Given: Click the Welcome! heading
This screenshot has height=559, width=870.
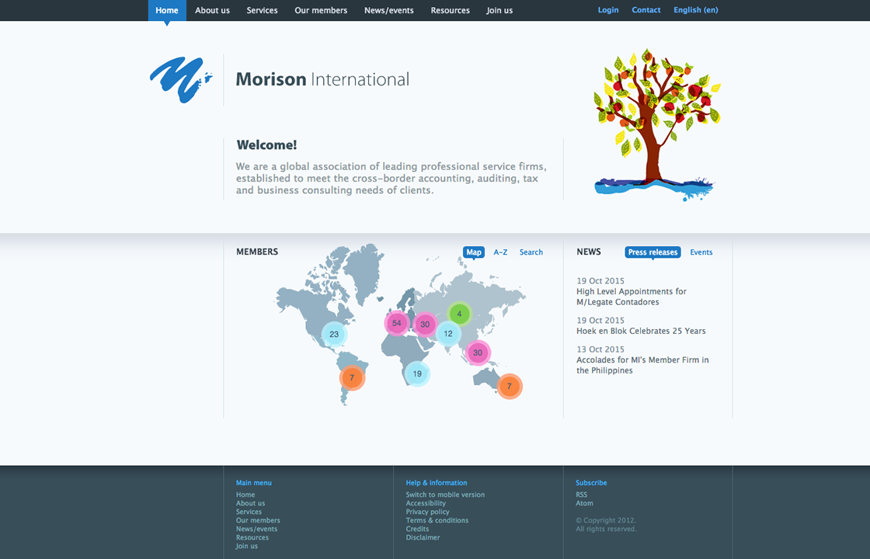Looking at the screenshot, I should tap(267, 145).
